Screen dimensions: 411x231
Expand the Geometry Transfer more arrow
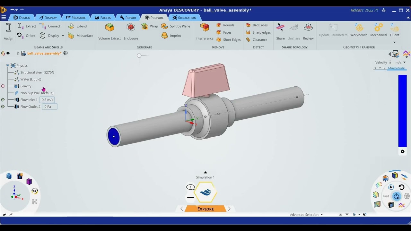[395, 42]
